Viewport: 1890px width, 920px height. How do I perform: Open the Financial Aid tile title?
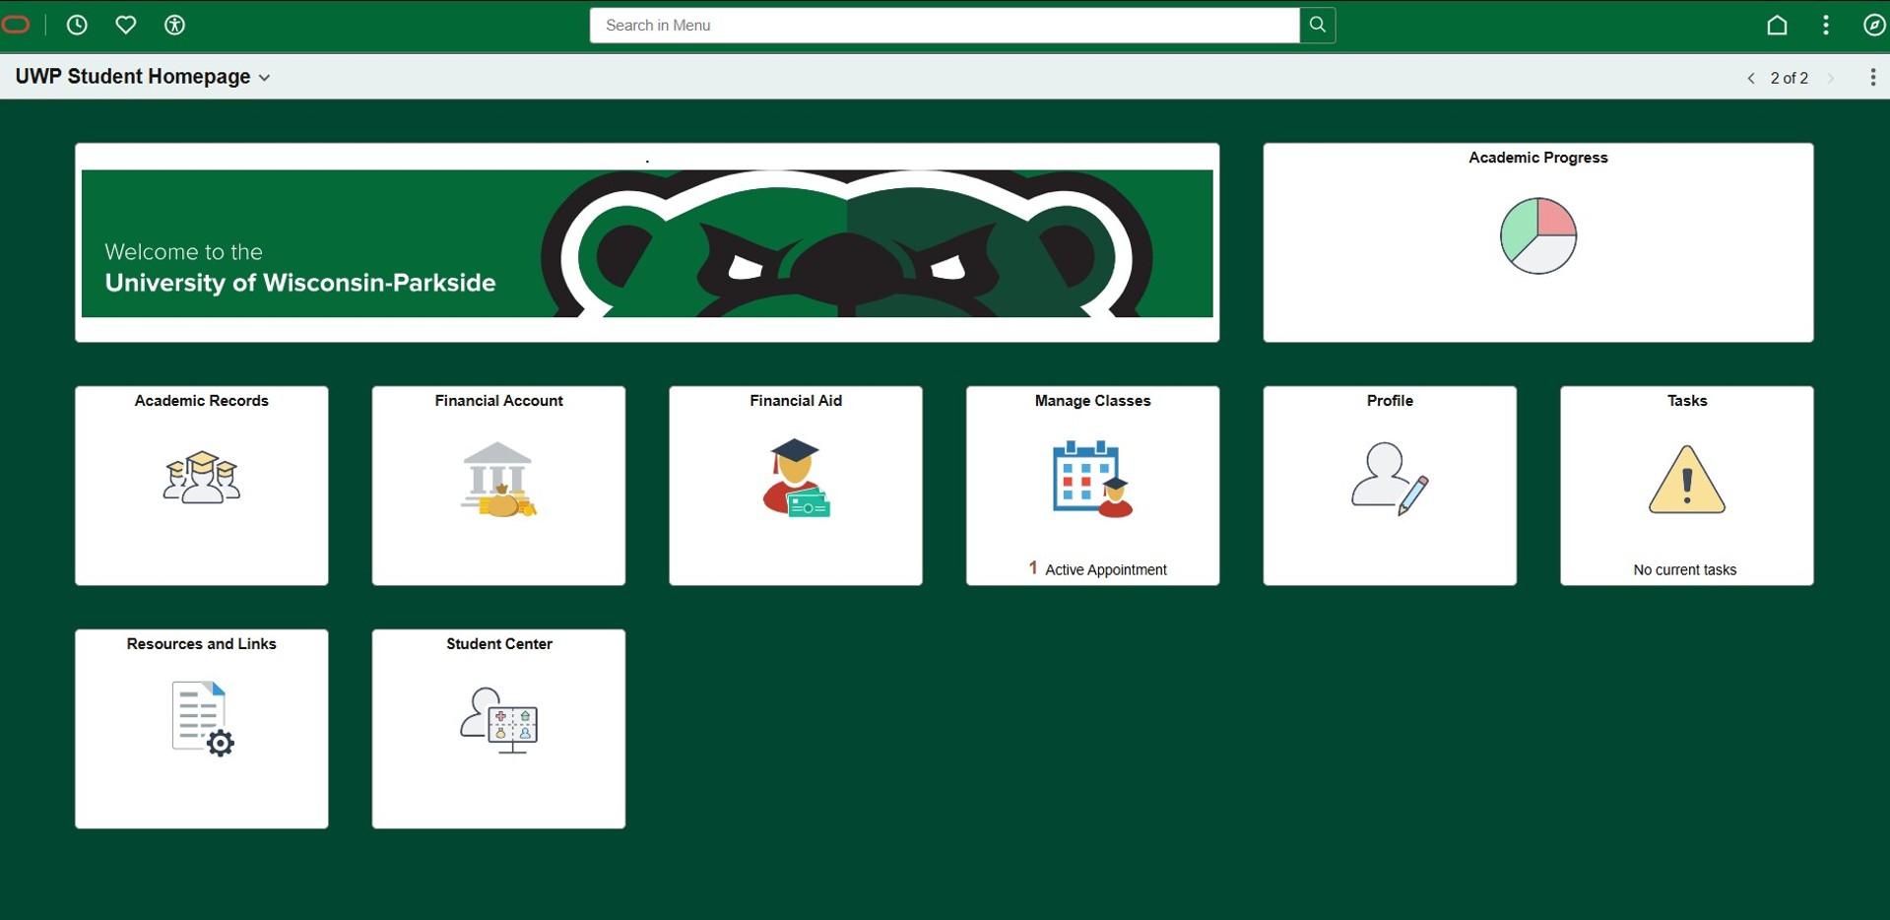(796, 401)
